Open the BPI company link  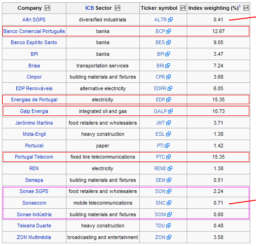tap(34, 54)
